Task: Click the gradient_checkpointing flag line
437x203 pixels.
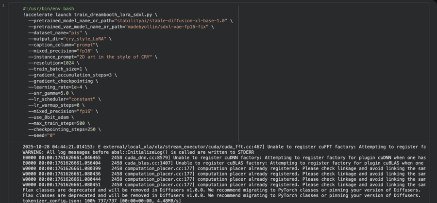Action: pos(60,81)
